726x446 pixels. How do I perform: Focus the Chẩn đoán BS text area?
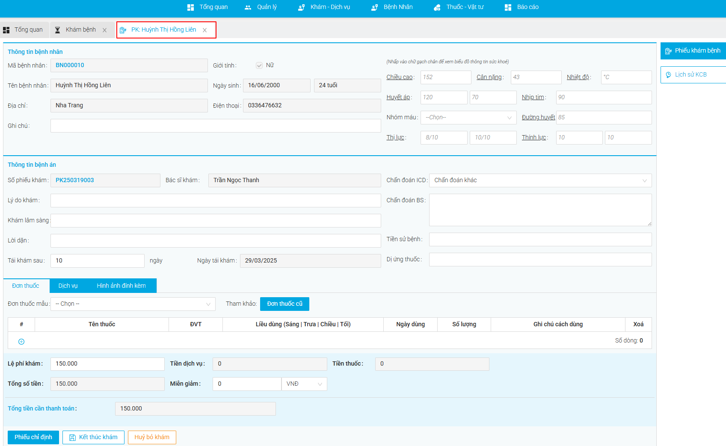[540, 210]
